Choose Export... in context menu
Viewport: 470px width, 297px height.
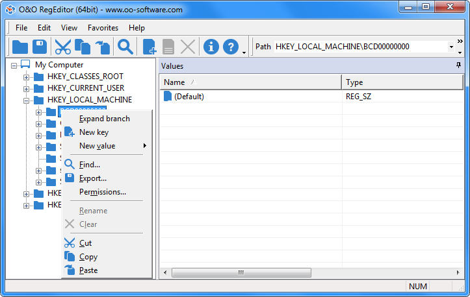coord(107,178)
